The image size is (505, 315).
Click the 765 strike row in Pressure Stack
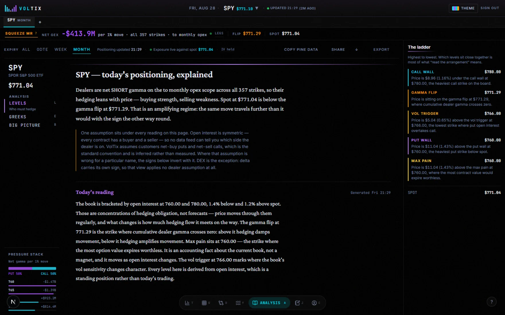(x=32, y=291)
